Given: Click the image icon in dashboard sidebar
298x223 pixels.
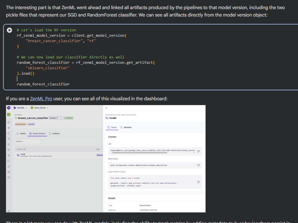Looking at the screenshot, I should pyautogui.click(x=9, y=144).
